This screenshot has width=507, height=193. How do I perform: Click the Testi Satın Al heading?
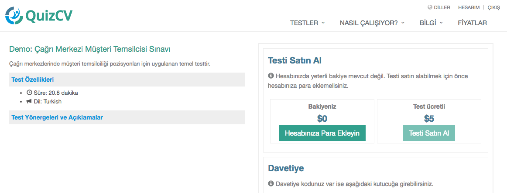coord(295,60)
